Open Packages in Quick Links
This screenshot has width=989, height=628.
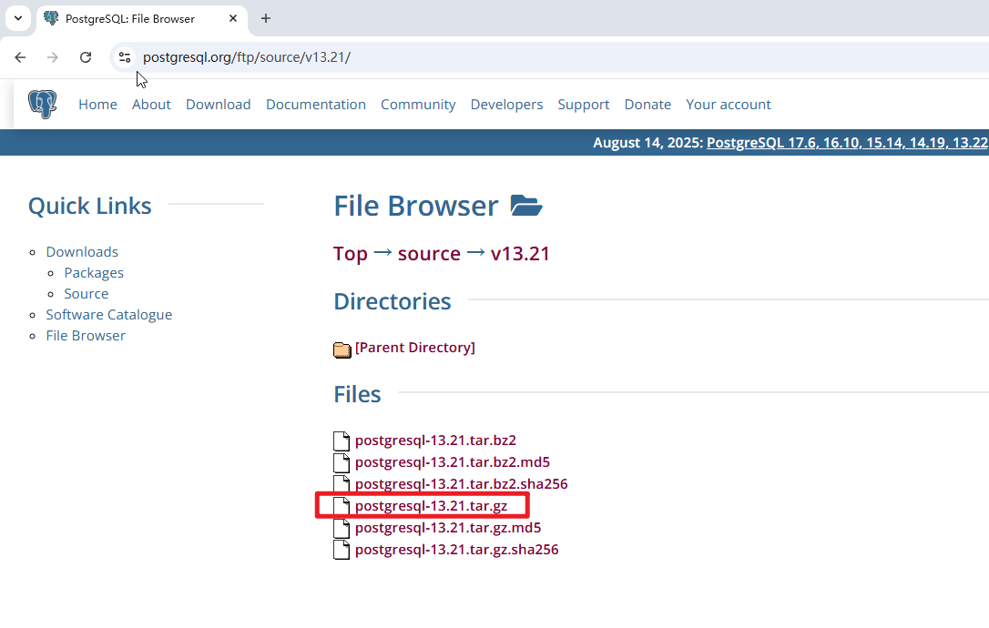(x=94, y=273)
